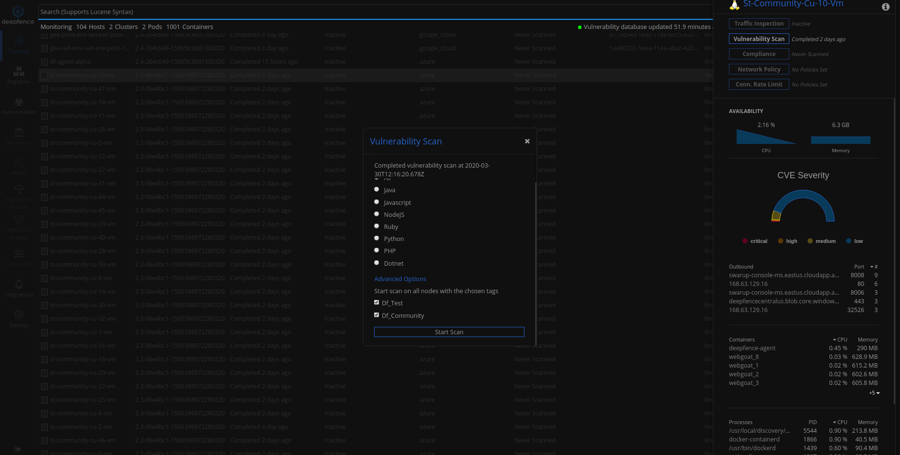900x455 pixels.
Task: Open Registries in the sidebar
Action: [19, 76]
